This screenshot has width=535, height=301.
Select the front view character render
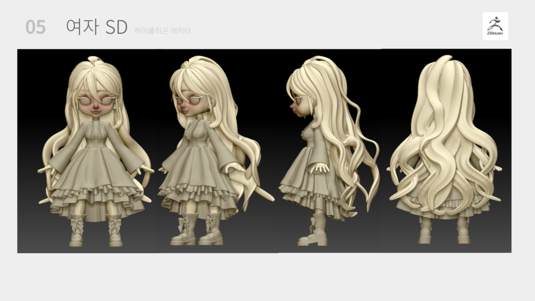click(96, 152)
